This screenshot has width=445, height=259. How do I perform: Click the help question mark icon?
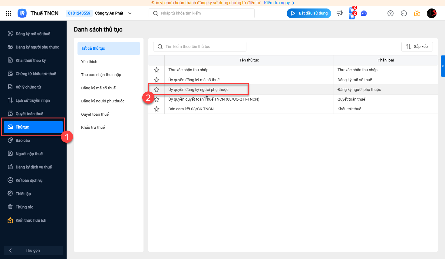coord(391,13)
